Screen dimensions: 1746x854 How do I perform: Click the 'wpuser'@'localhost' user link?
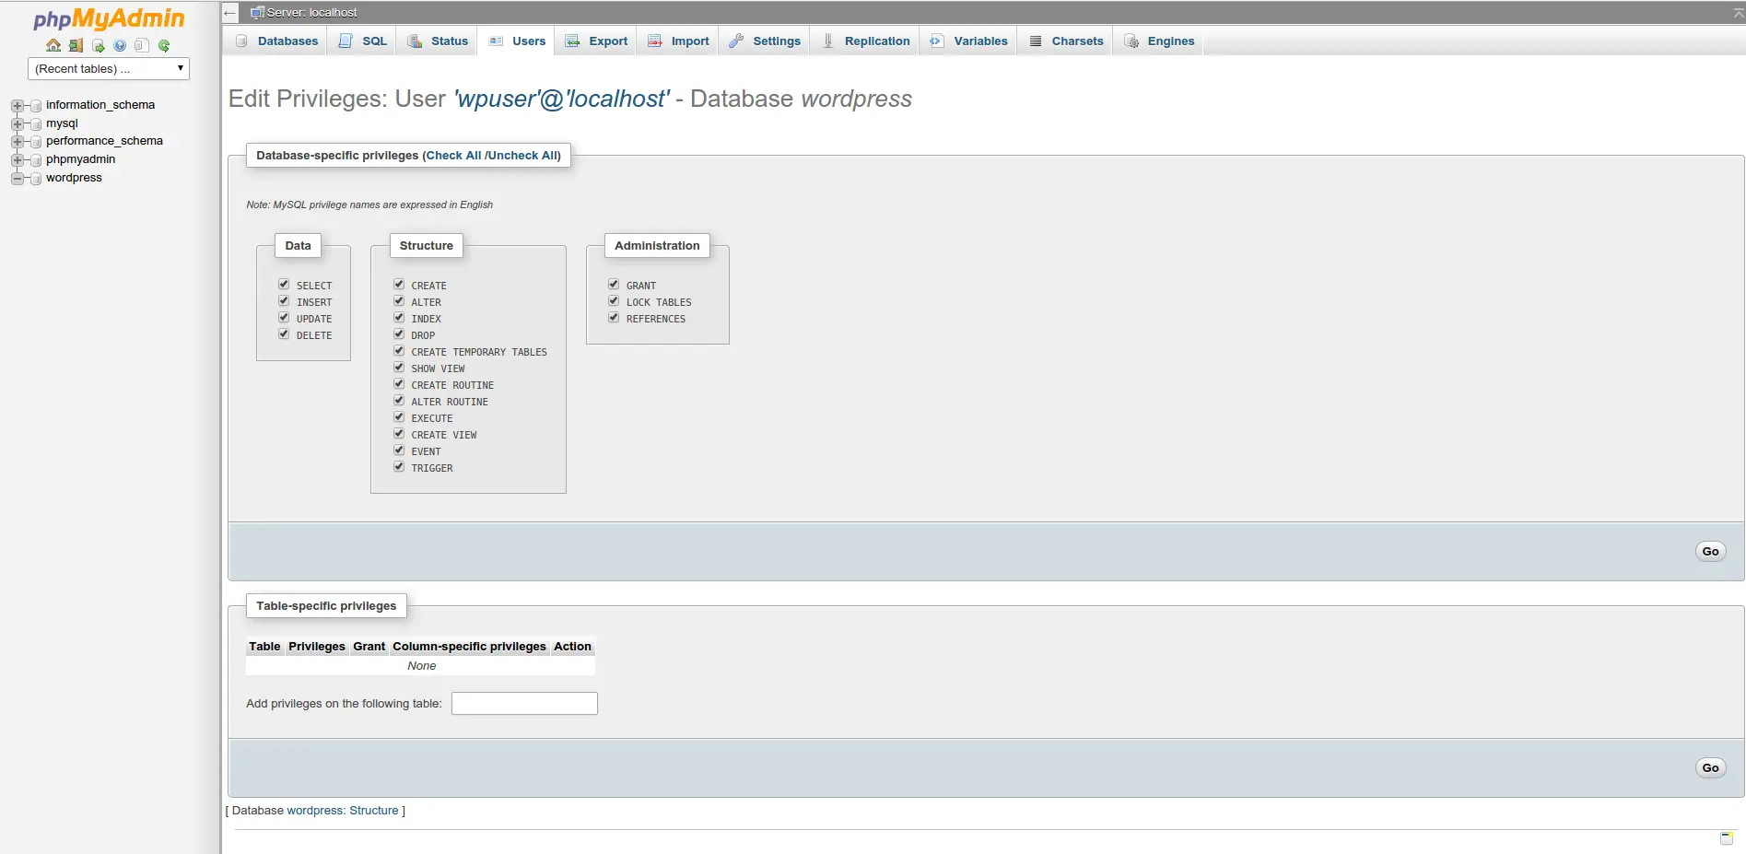(x=561, y=99)
